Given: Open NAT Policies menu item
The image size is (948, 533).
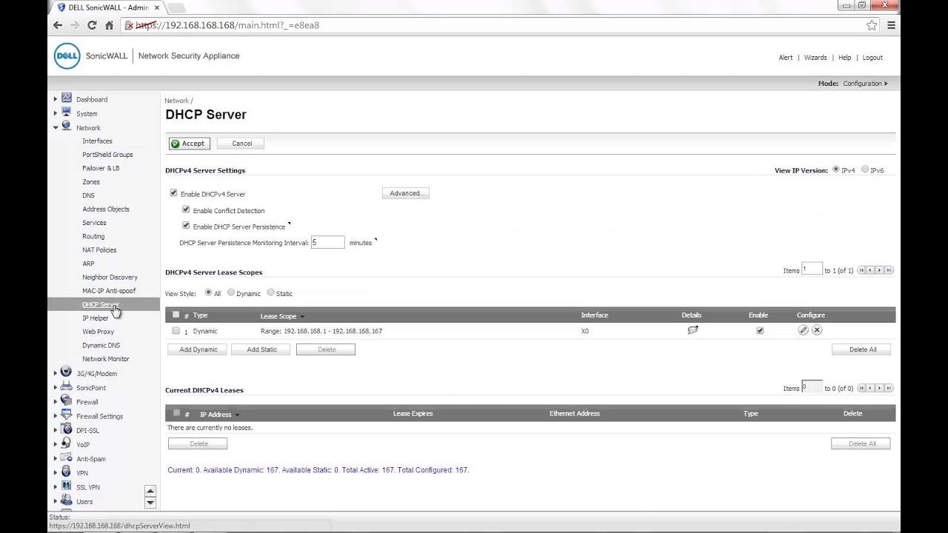Looking at the screenshot, I should tap(99, 250).
